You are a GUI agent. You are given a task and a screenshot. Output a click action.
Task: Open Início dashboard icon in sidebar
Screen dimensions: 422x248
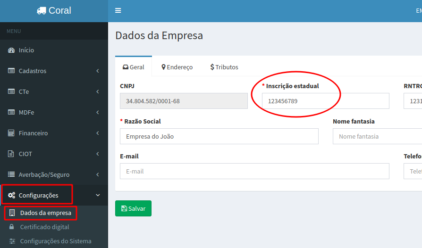tap(11, 50)
